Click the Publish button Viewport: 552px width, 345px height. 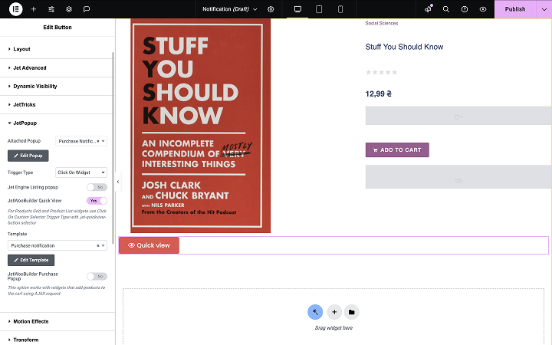pyautogui.click(x=515, y=9)
